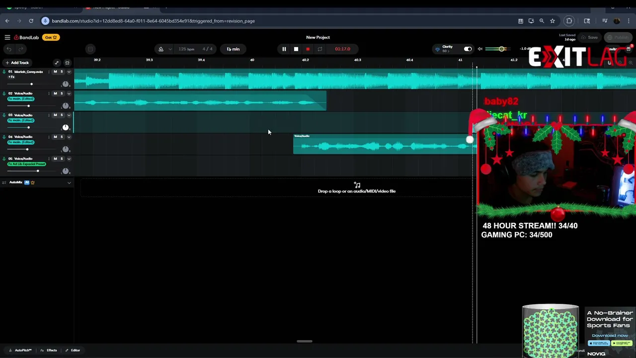Click track 04 microphone icon
Viewport: 636px width, 358px height.
4,137
